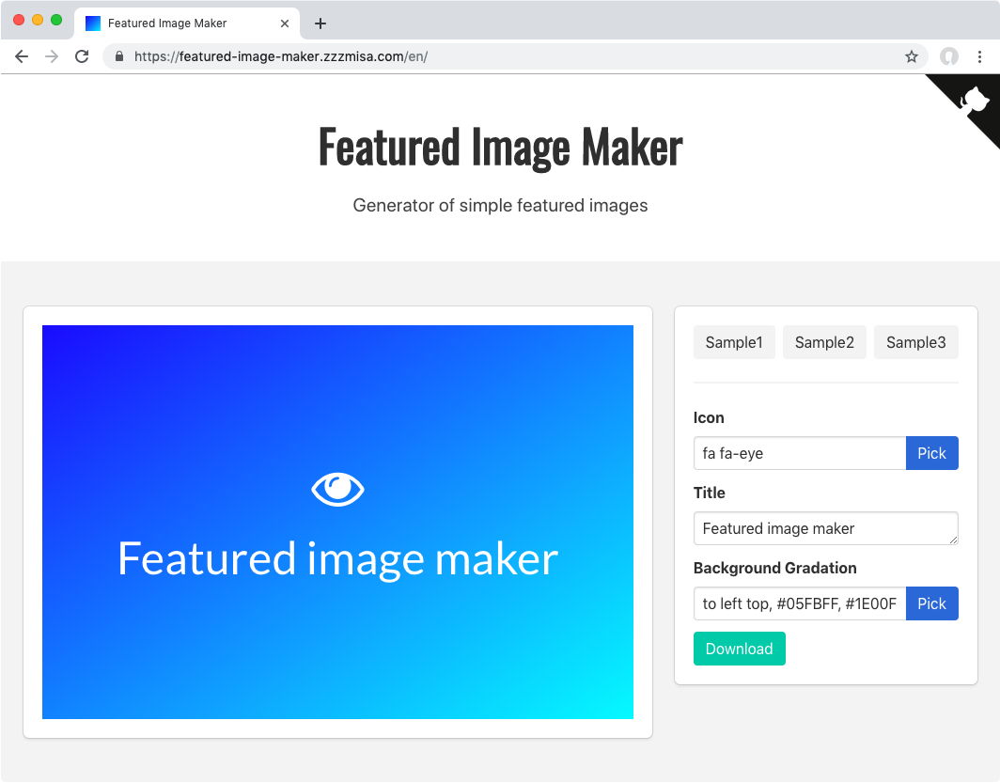The height and width of the screenshot is (783, 1000).
Task: Click the Title field label
Action: (710, 493)
